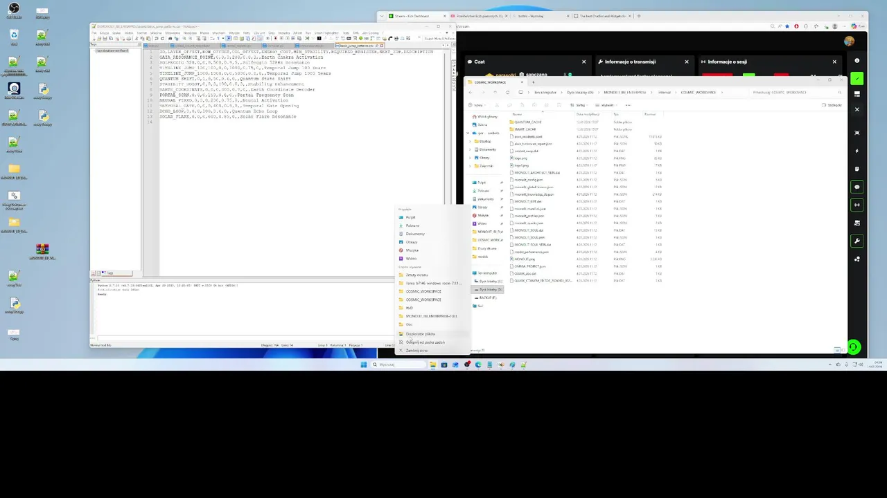Viewport: 887px width, 498px height.
Task: Open Notepad++ XML menu
Action: (356, 33)
